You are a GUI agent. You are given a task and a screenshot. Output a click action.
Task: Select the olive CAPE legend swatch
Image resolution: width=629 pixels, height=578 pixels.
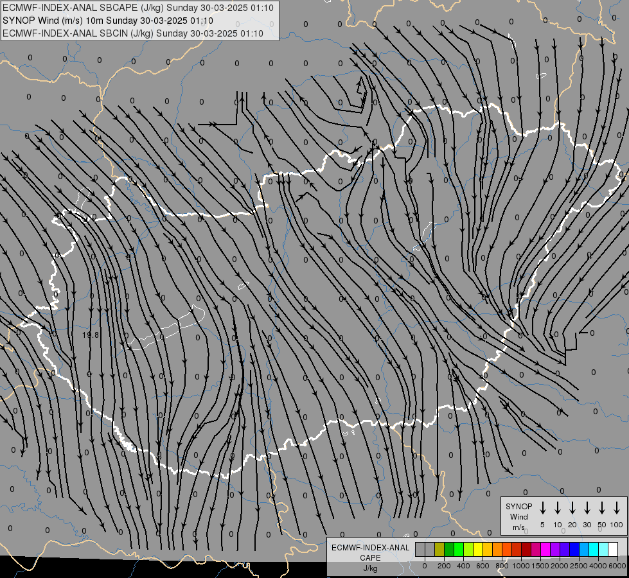(x=439, y=549)
